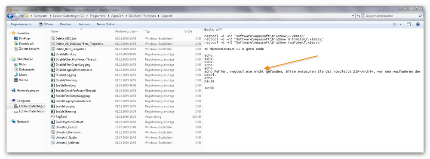Click the EnableBurnLog registry file icon
This screenshot has width=430, height=159.
click(x=52, y=86)
